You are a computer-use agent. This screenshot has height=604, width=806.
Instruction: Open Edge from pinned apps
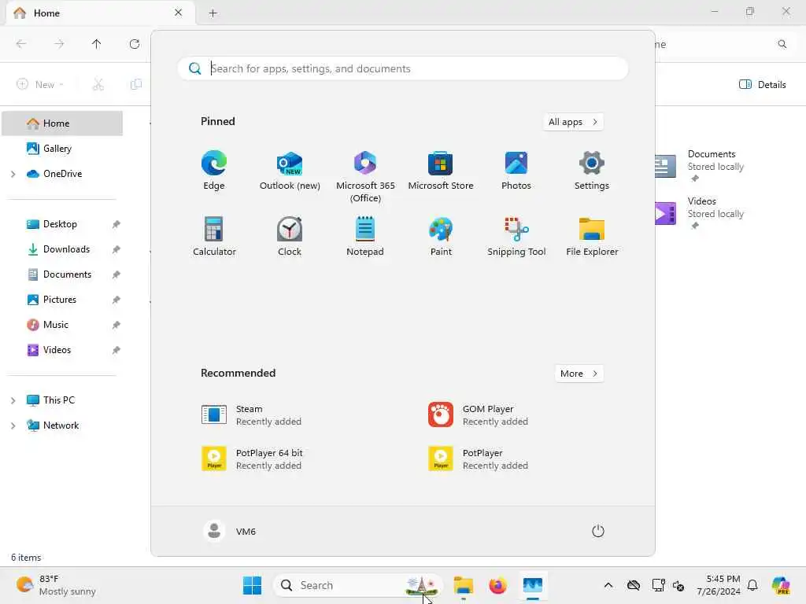pyautogui.click(x=214, y=171)
